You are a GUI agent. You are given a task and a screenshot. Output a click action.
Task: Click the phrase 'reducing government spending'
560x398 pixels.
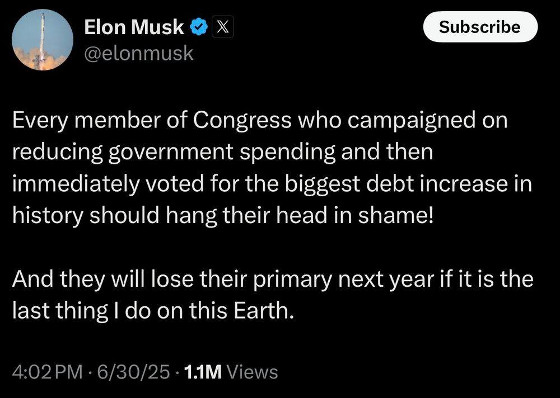coord(174,153)
